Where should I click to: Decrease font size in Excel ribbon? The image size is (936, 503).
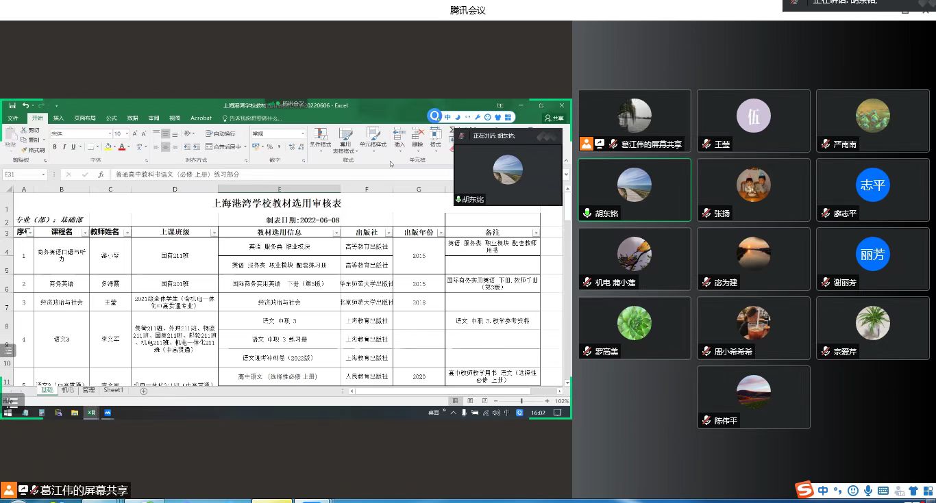click(143, 133)
